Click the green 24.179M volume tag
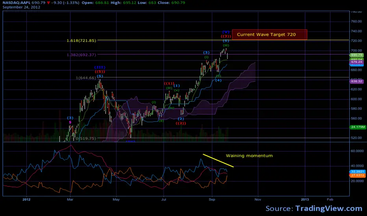Screen dimensions: 367x216 coord(358,127)
